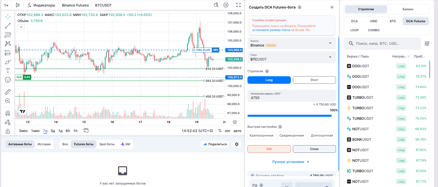Viewport: 438px width, 187px height.
Task: Open the forecasting and measurement tools
Action: click(x=8, y=53)
